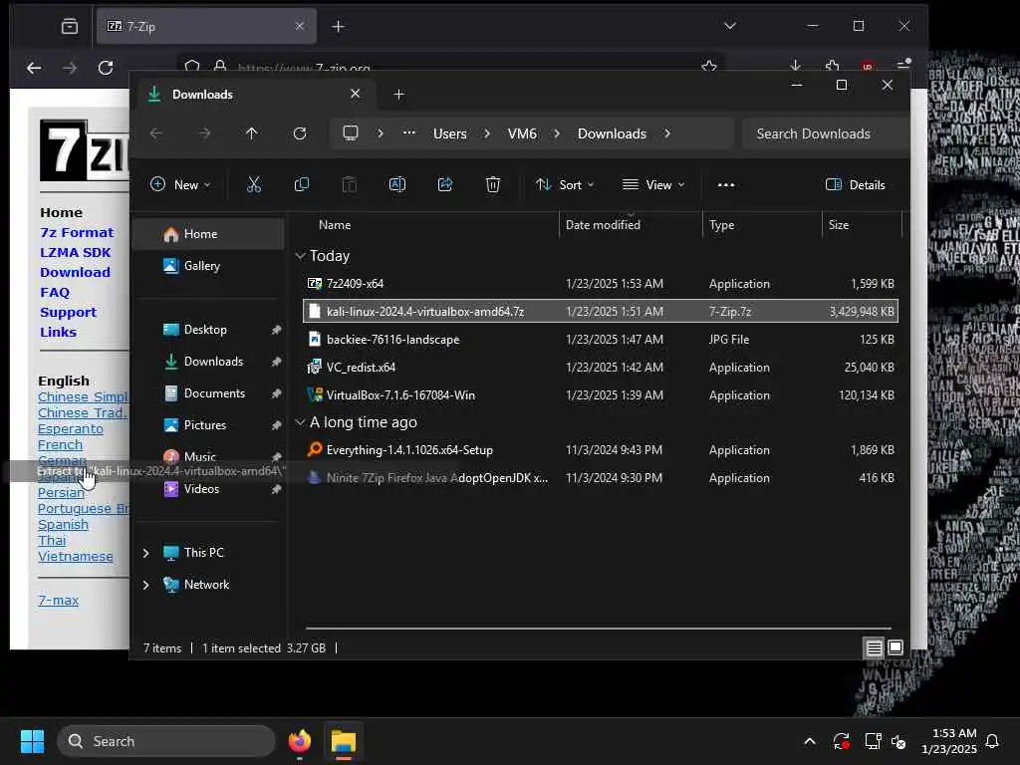1020x765 pixels.
Task: Click the Share icon in Explorer toolbar
Action: (x=445, y=184)
